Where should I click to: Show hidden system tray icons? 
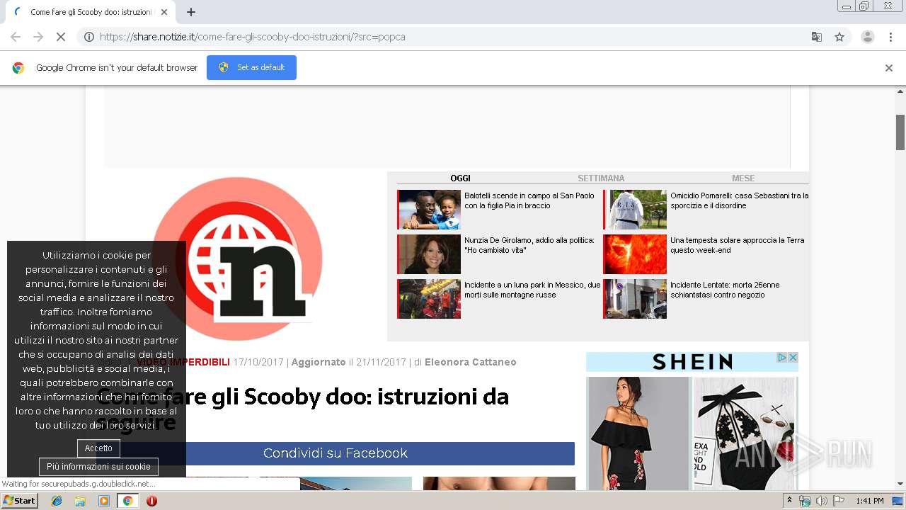[789, 501]
